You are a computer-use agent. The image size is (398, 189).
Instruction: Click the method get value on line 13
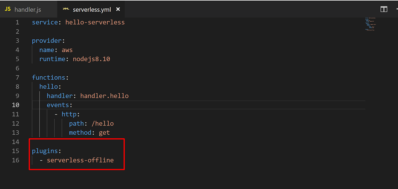[x=104, y=132]
